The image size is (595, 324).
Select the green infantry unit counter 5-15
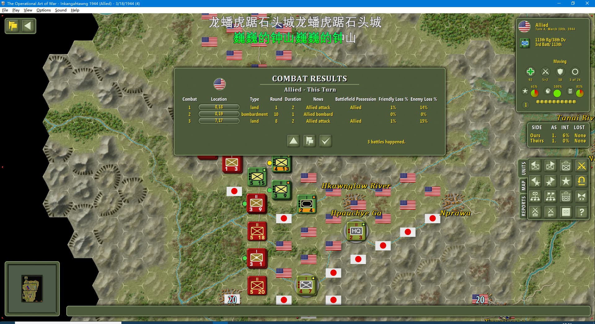257,177
